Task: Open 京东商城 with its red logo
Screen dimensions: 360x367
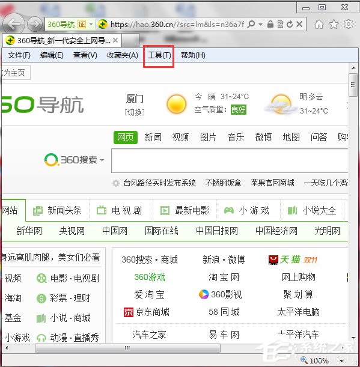Action: (147, 312)
